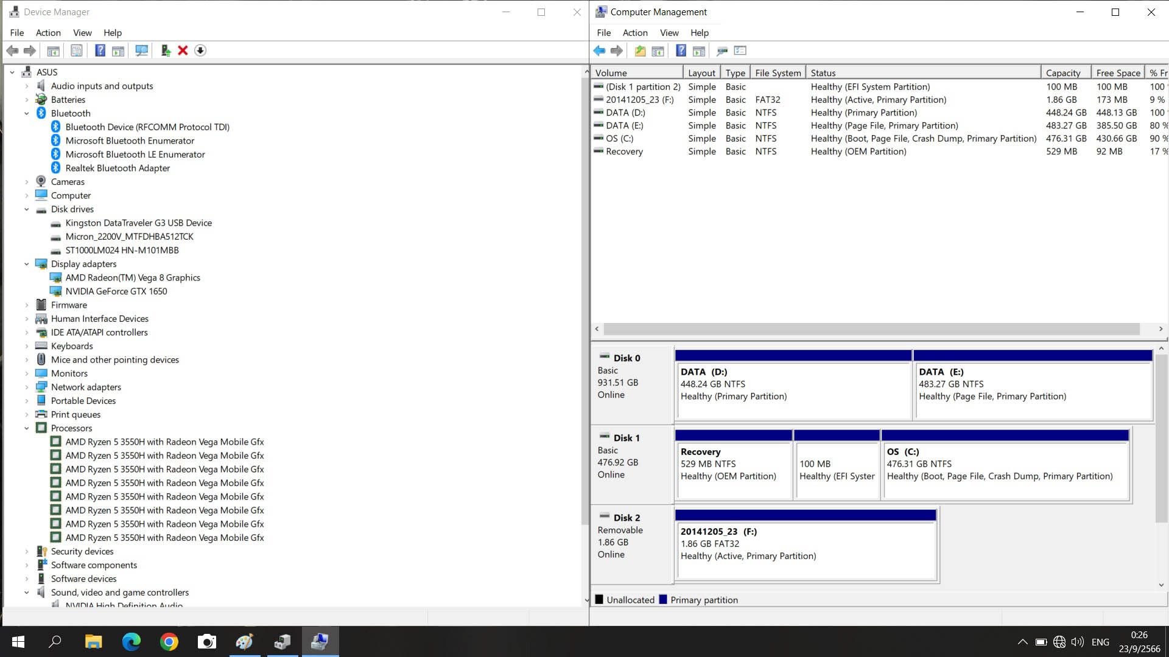Open Device Manager View menu
The image size is (1169, 657).
[82, 33]
